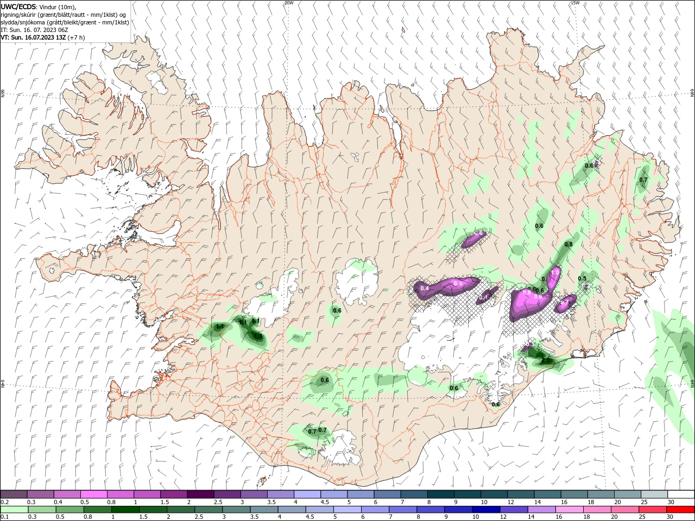Click the '0.4' value on purple snow band

(x=425, y=288)
